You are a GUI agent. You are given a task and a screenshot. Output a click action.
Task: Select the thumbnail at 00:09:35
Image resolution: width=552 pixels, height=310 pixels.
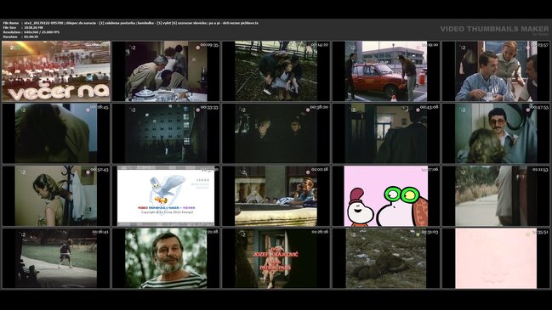pos(166,71)
